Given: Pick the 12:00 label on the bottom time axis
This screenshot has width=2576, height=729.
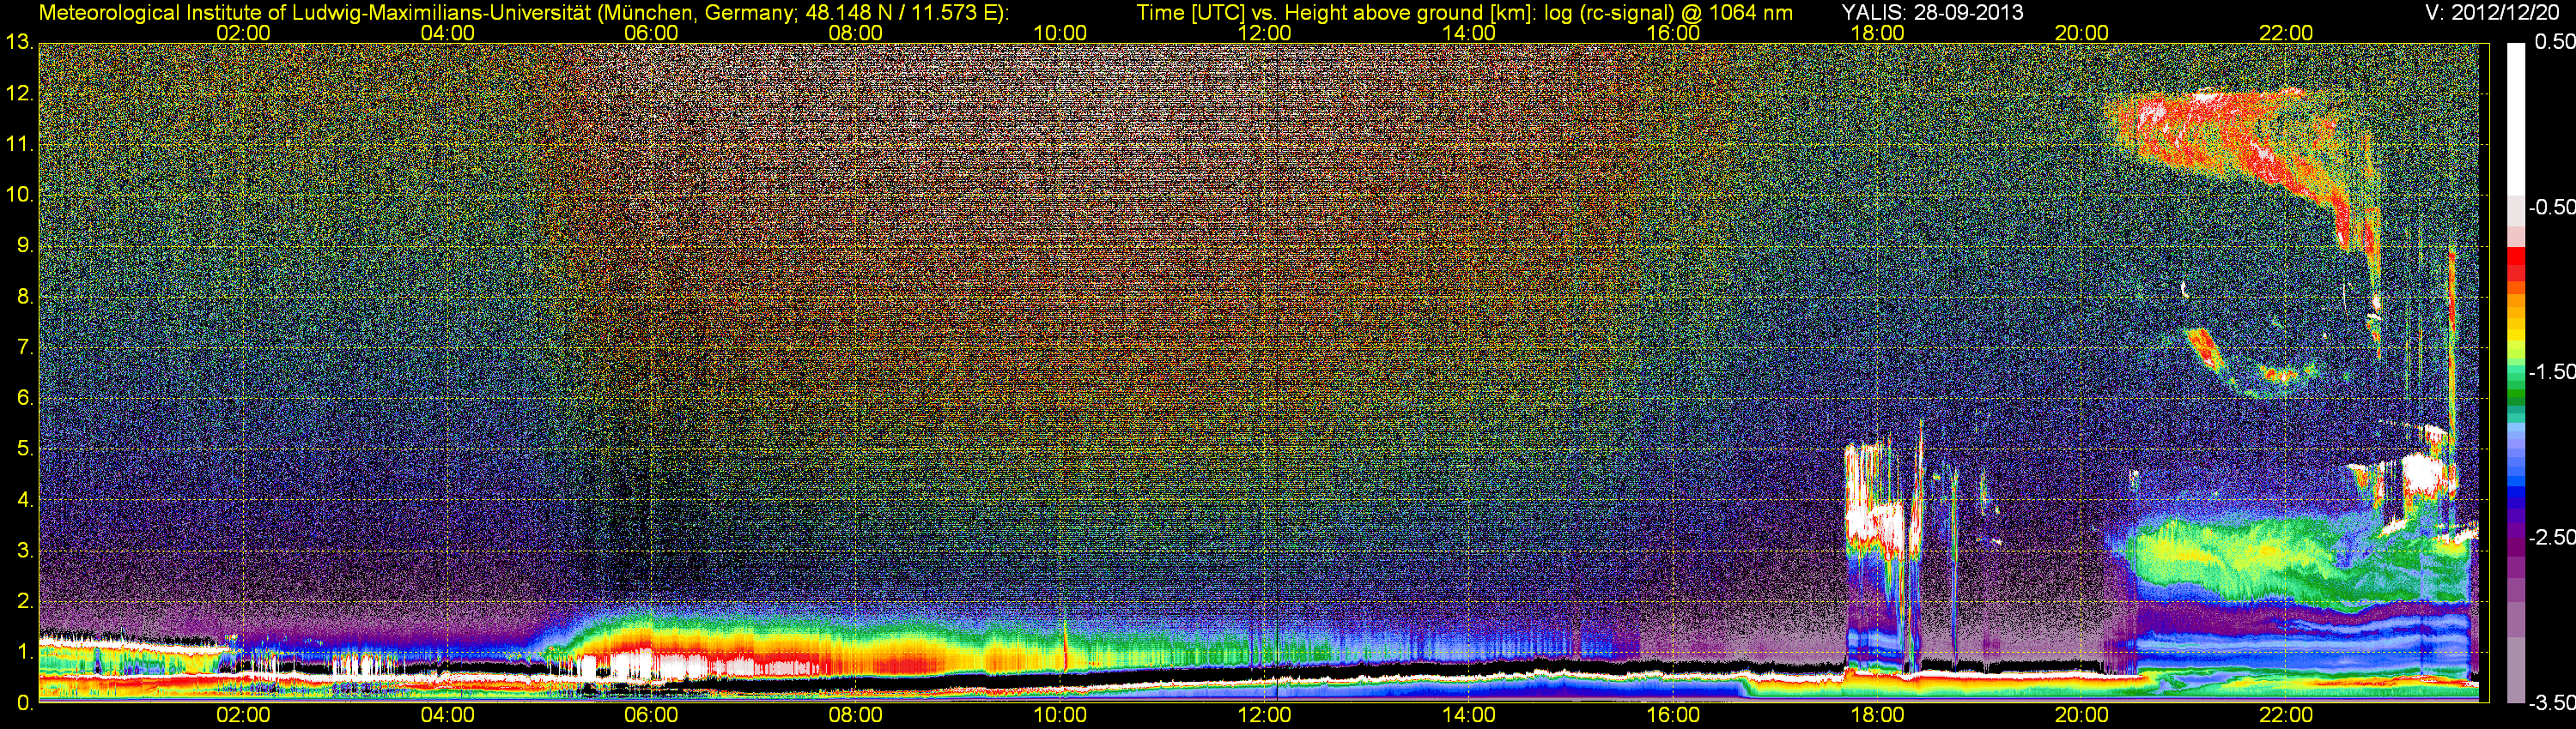Looking at the screenshot, I should click(1264, 716).
